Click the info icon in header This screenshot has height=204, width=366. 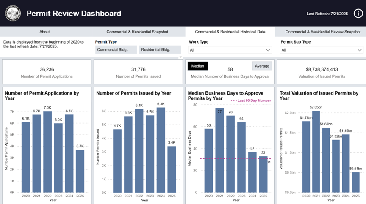356,14
